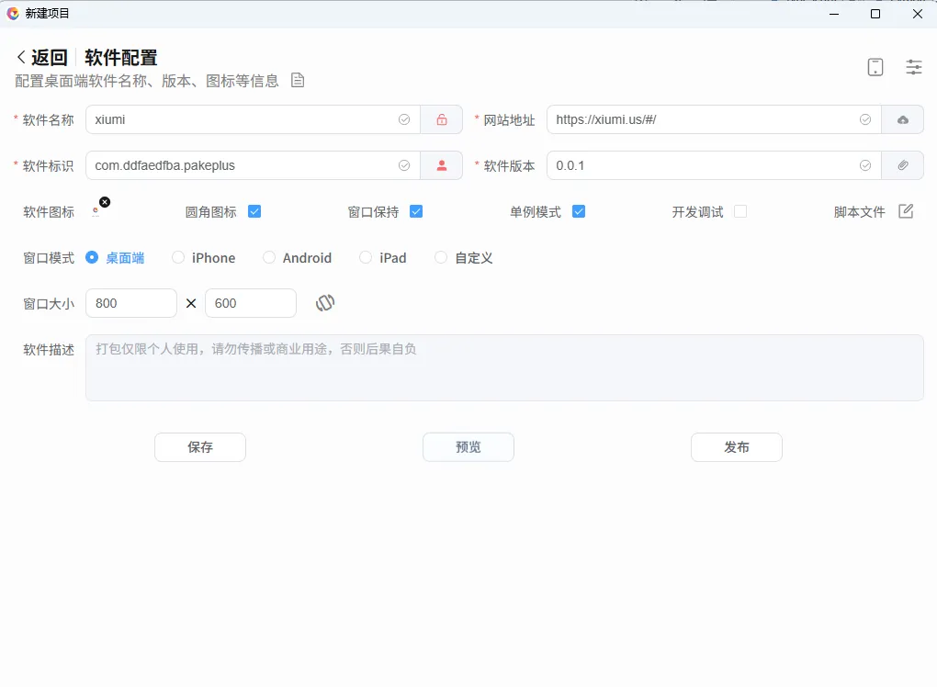The width and height of the screenshot is (937, 687).
Task: Click the check circle in the 软件标识 field
Action: pos(404,165)
